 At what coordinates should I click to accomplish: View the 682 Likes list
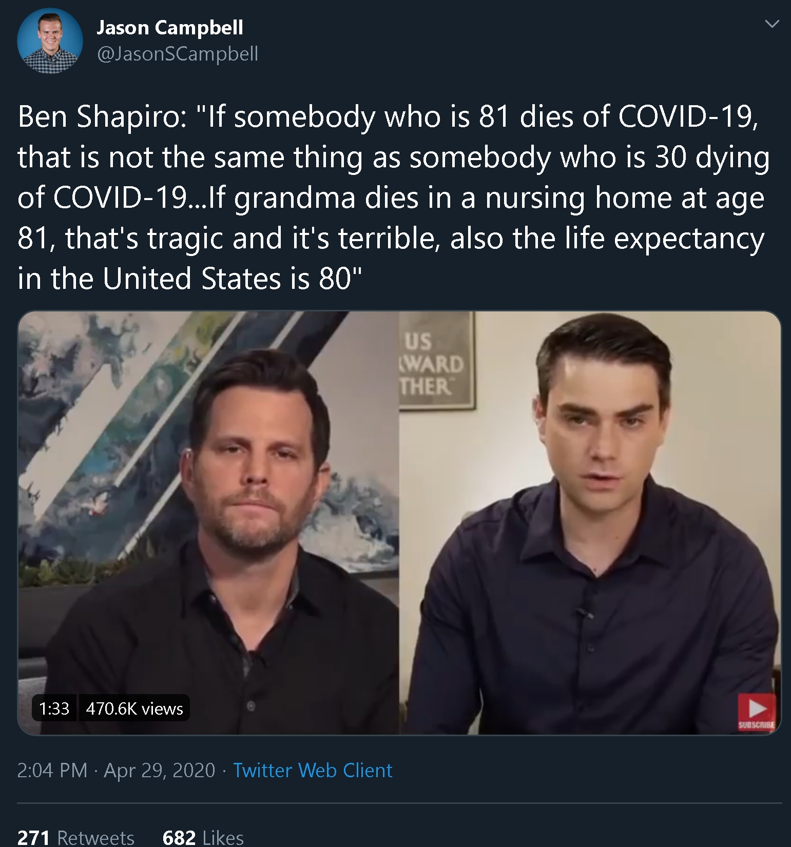click(203, 837)
